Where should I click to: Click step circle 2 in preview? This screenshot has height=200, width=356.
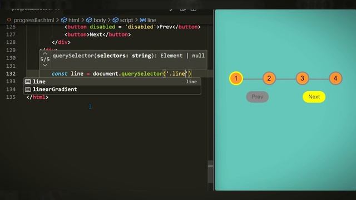point(269,78)
